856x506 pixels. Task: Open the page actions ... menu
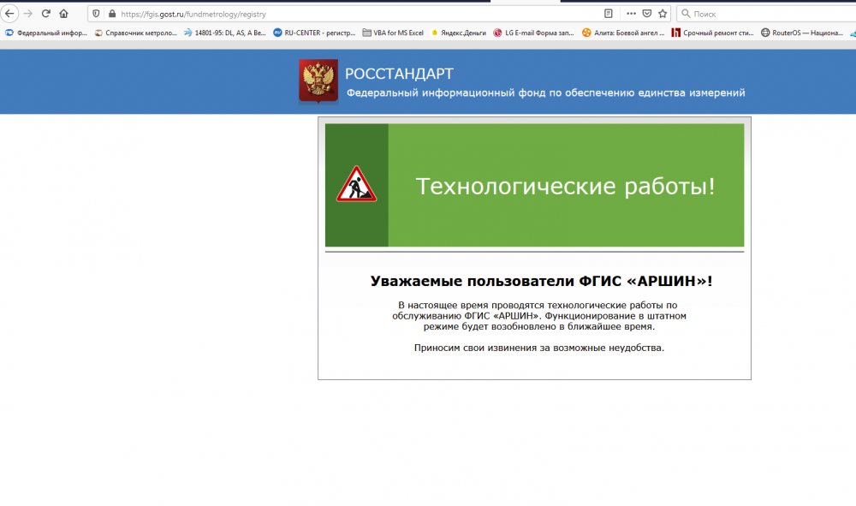pos(630,13)
